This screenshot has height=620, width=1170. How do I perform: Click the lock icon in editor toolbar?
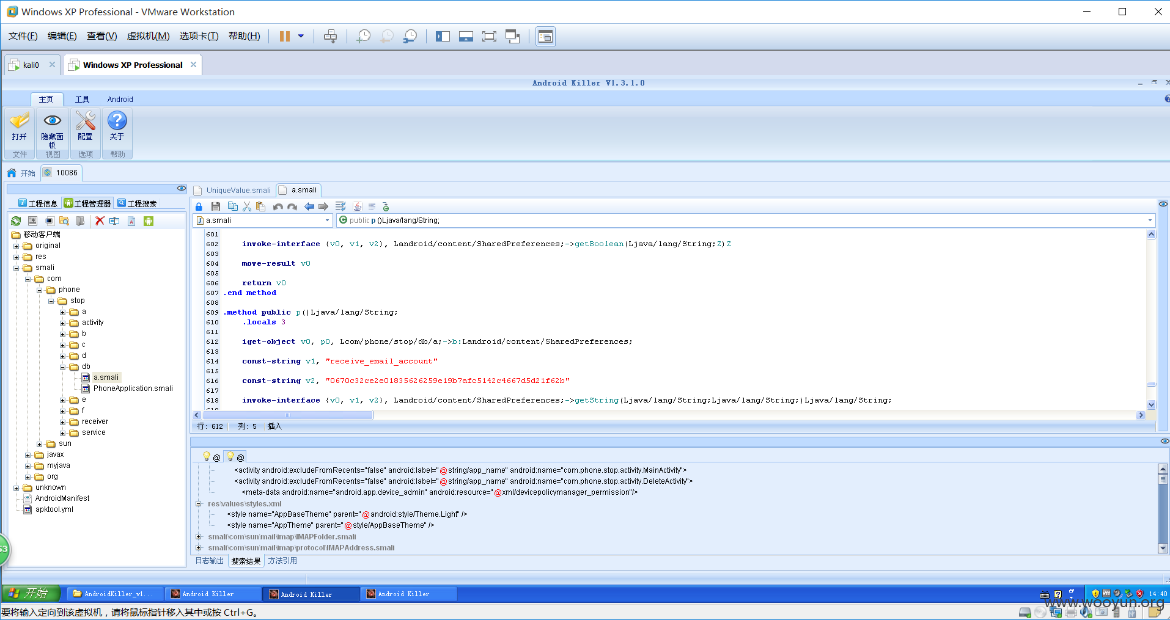point(199,206)
